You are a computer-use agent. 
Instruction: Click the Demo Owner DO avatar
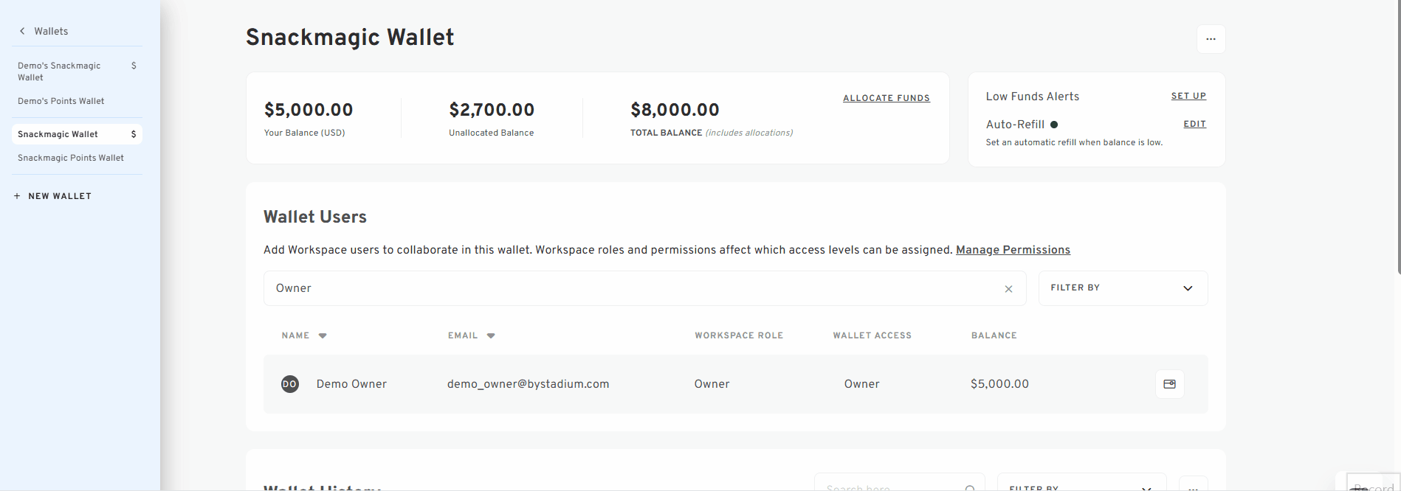click(290, 384)
